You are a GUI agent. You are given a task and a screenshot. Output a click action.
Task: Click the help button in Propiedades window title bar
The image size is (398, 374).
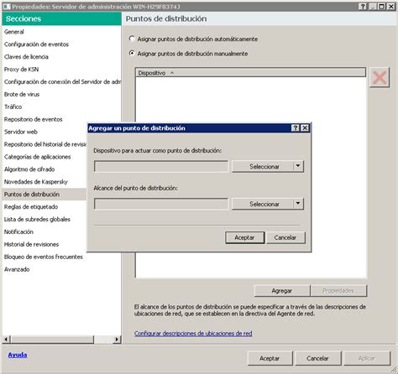tap(363, 7)
